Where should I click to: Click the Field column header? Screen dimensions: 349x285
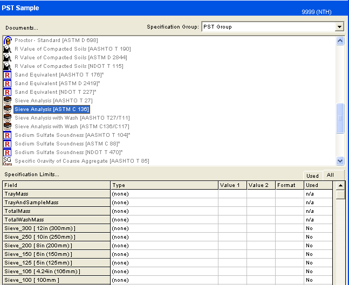[x=56, y=185]
